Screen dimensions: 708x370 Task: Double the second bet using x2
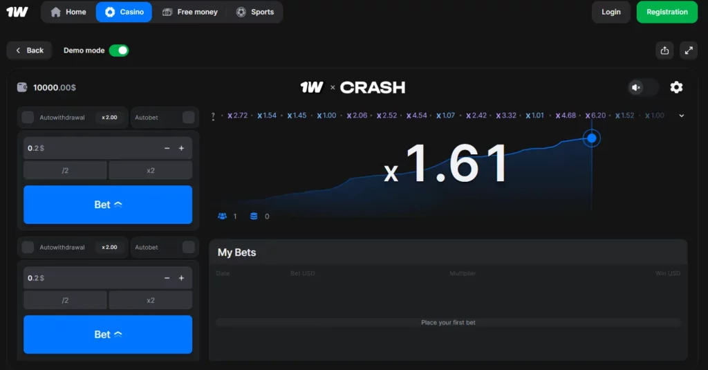click(150, 300)
